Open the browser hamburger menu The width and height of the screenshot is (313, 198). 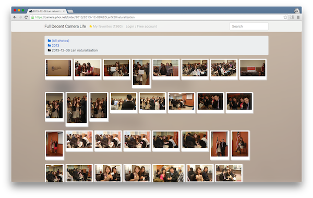coord(298,17)
